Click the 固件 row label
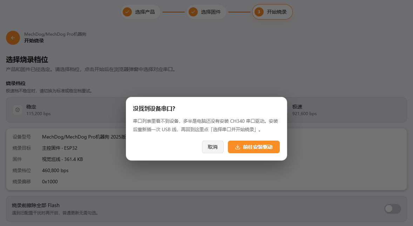 [17, 159]
